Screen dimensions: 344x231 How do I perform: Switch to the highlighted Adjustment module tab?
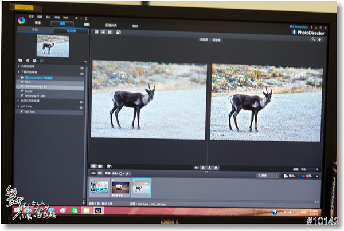point(62,23)
